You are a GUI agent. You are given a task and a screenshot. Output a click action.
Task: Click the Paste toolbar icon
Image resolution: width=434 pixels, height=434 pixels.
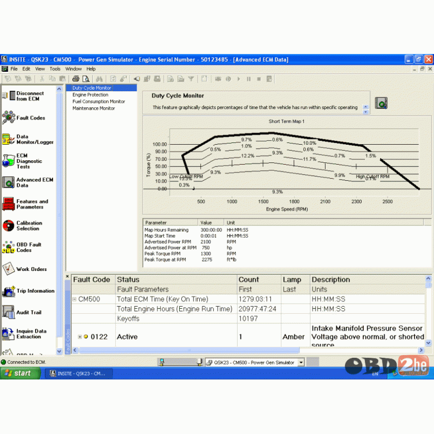(62, 79)
